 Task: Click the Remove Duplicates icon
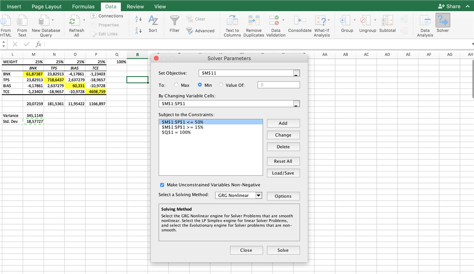254,21
